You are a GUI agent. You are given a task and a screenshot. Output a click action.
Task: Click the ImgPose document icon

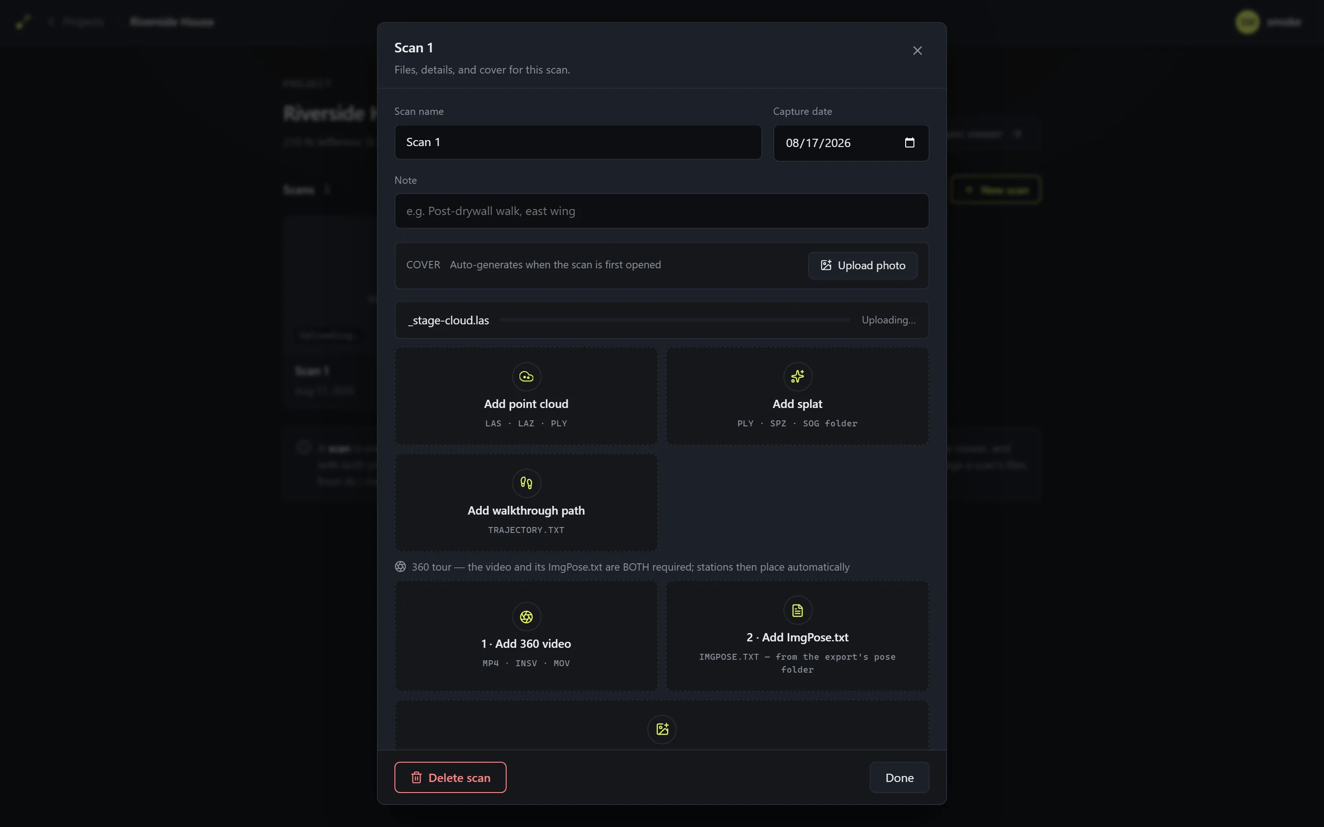pyautogui.click(x=797, y=611)
